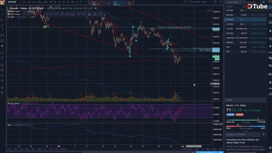Viewport: 272px width, 153px height.
Task: Toggle hide all drawings eye icon
Action: tap(2, 80)
